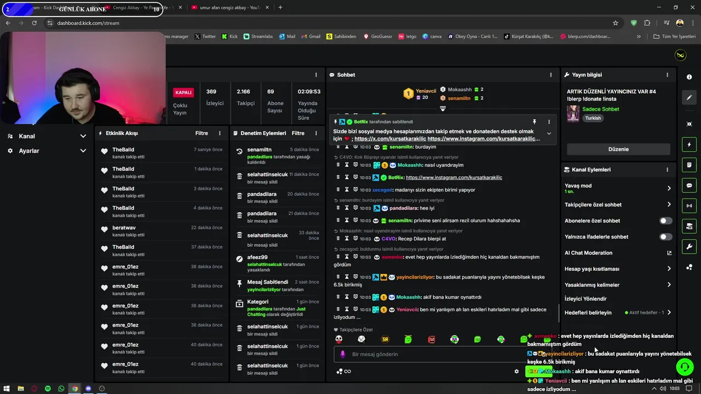Toggle the broadcast signal widget icon
The height and width of the screenshot is (394, 701).
689,206
